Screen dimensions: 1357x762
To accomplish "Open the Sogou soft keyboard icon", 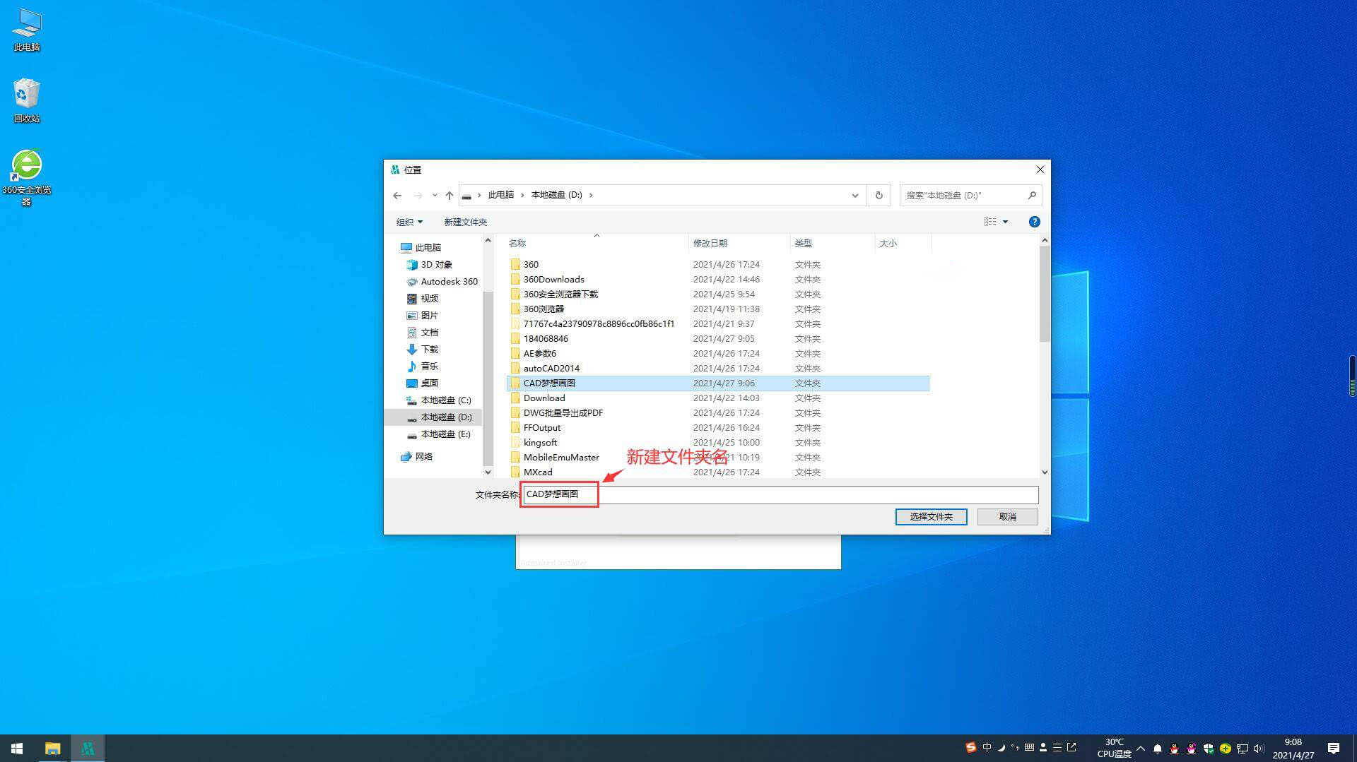I will 1030,747.
